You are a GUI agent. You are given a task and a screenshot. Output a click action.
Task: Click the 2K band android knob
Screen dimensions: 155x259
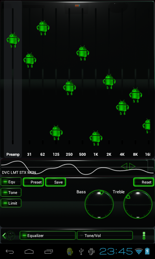tap(109, 82)
